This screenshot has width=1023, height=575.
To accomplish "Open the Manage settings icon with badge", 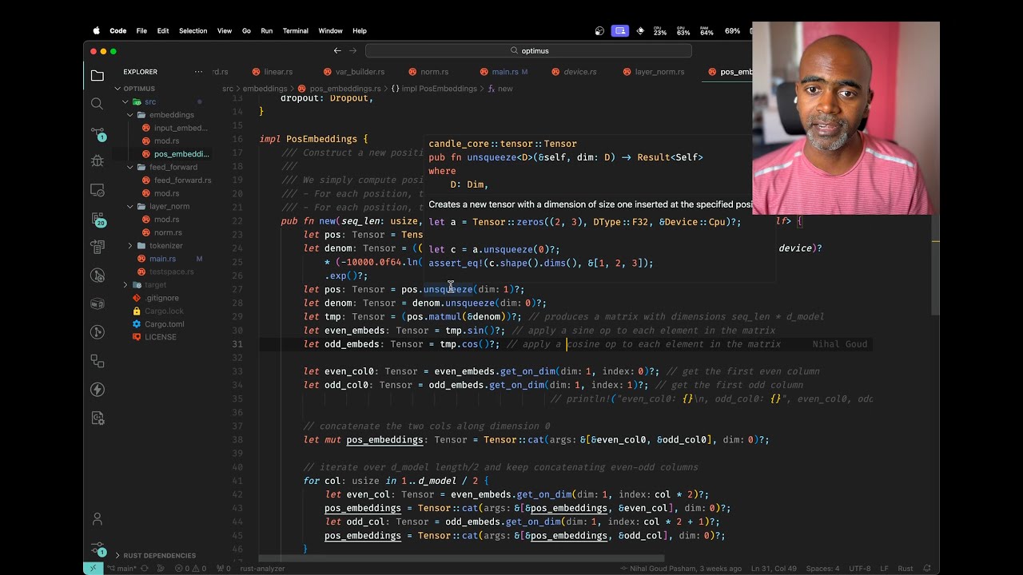I will coord(98,548).
